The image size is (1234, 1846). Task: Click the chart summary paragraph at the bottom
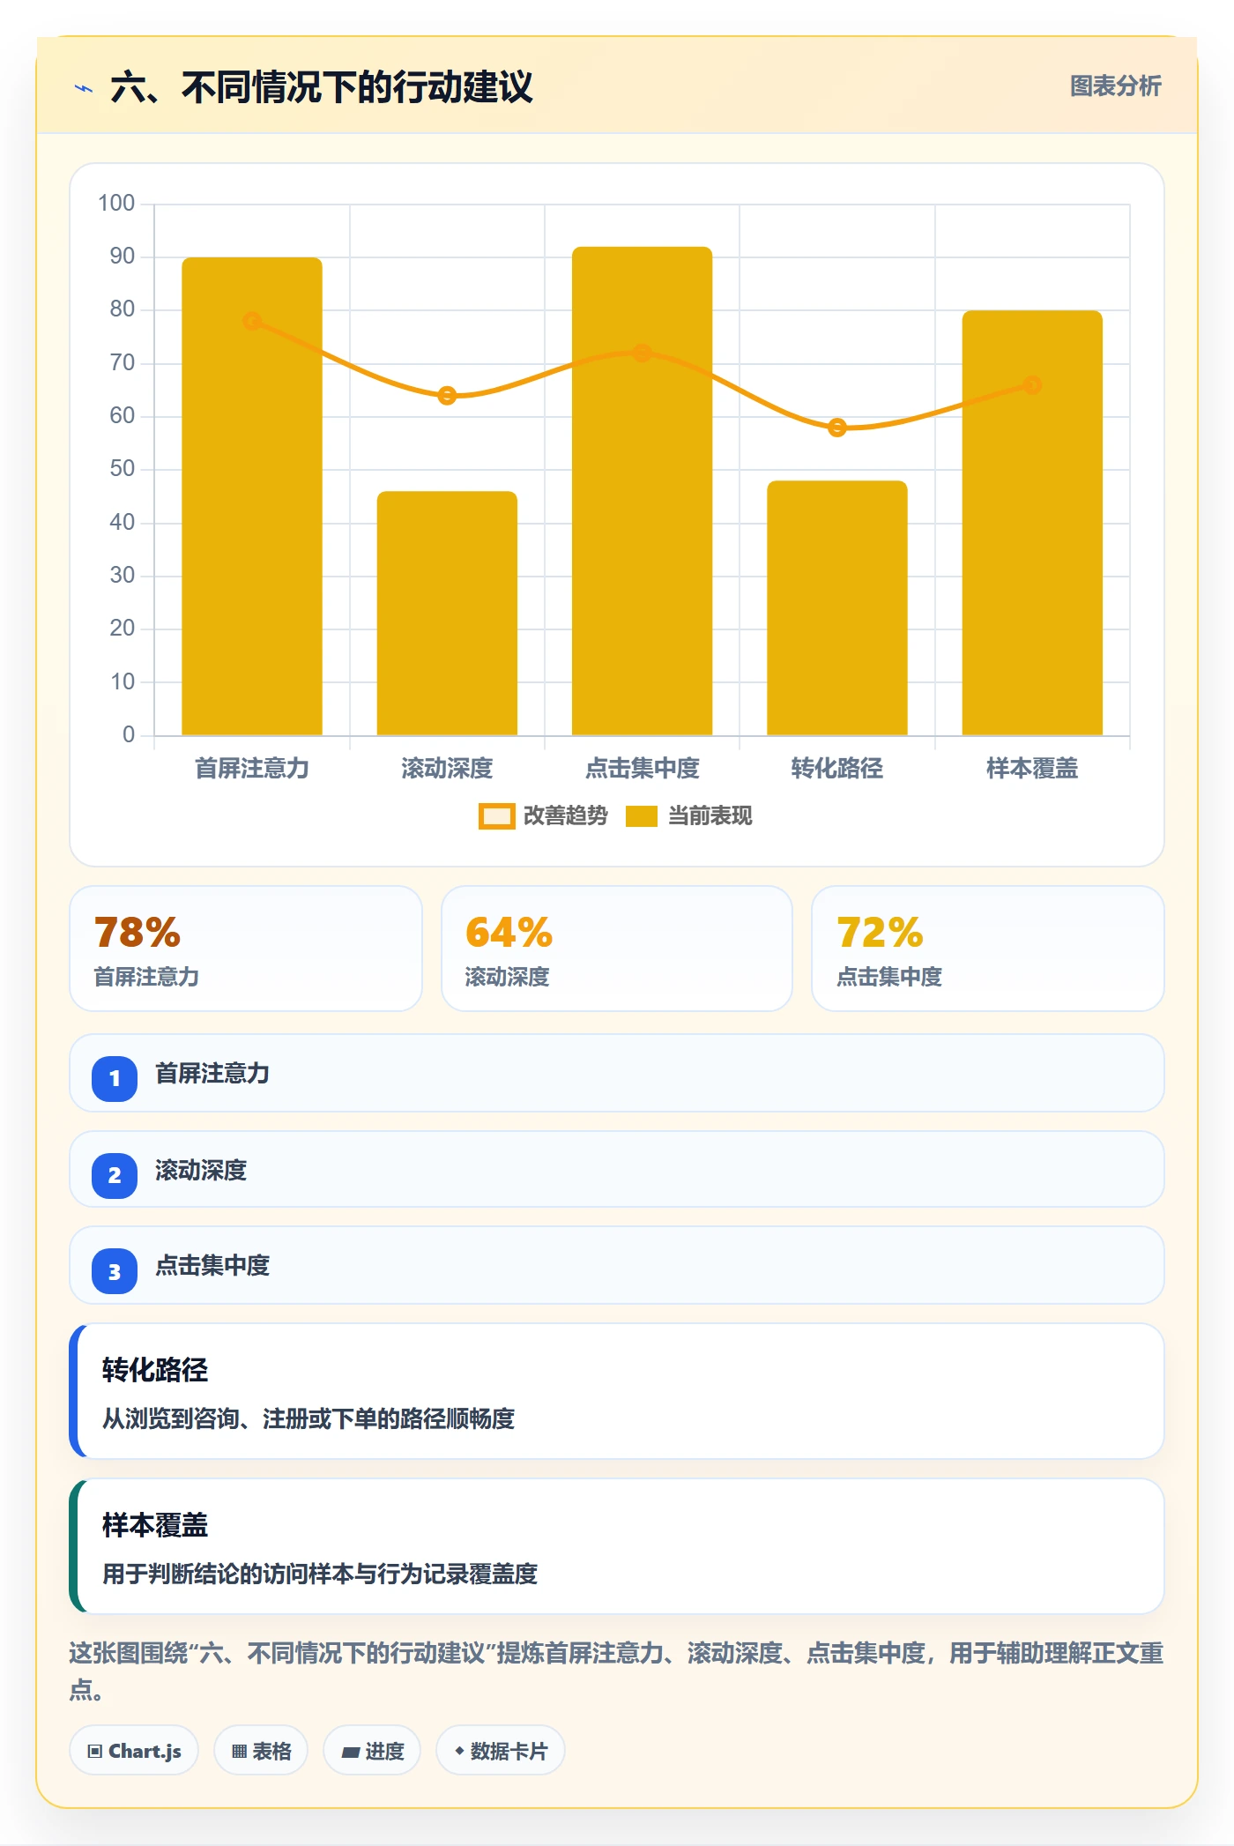click(x=616, y=1671)
